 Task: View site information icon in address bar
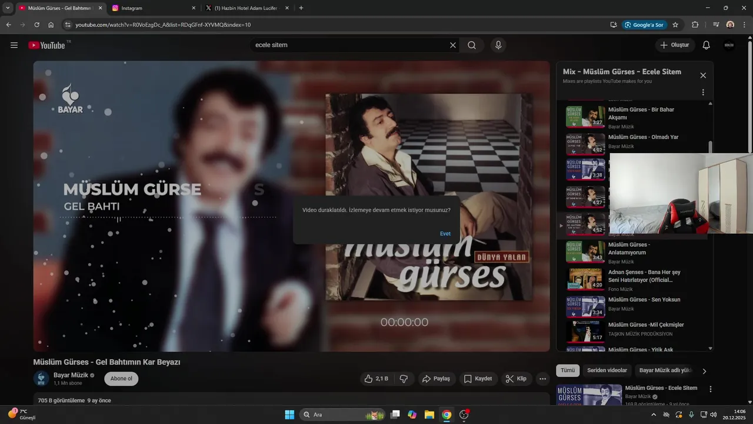point(68,25)
